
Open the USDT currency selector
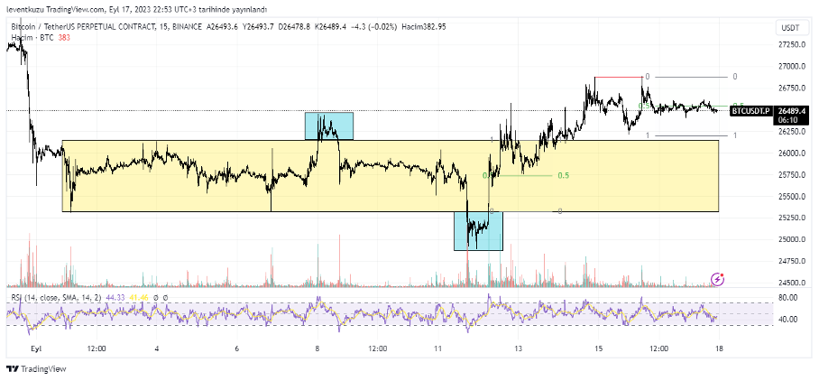788,28
